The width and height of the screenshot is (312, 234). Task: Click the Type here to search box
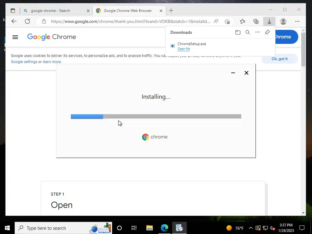coord(63,228)
